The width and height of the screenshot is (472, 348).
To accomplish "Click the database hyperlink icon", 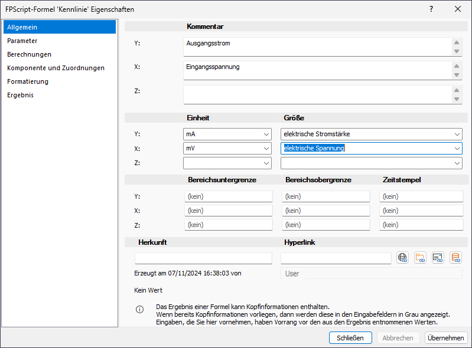I will [x=455, y=257].
